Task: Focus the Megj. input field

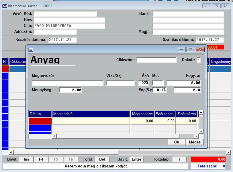Action: click(188, 32)
